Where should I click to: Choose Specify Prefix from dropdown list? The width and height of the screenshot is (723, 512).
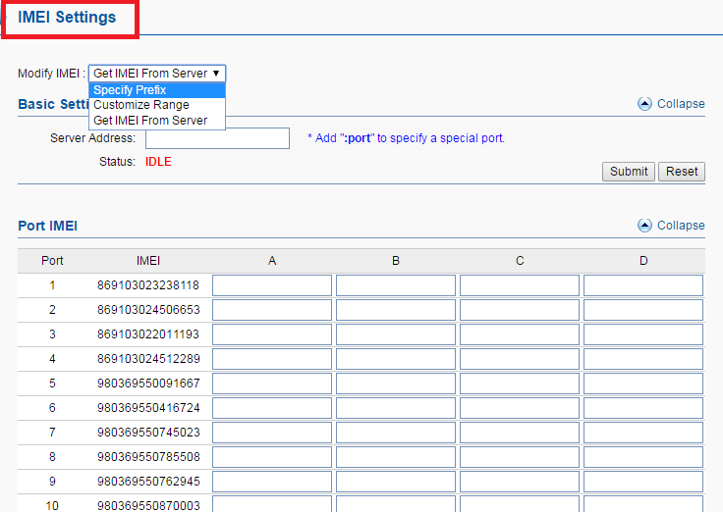(x=157, y=90)
